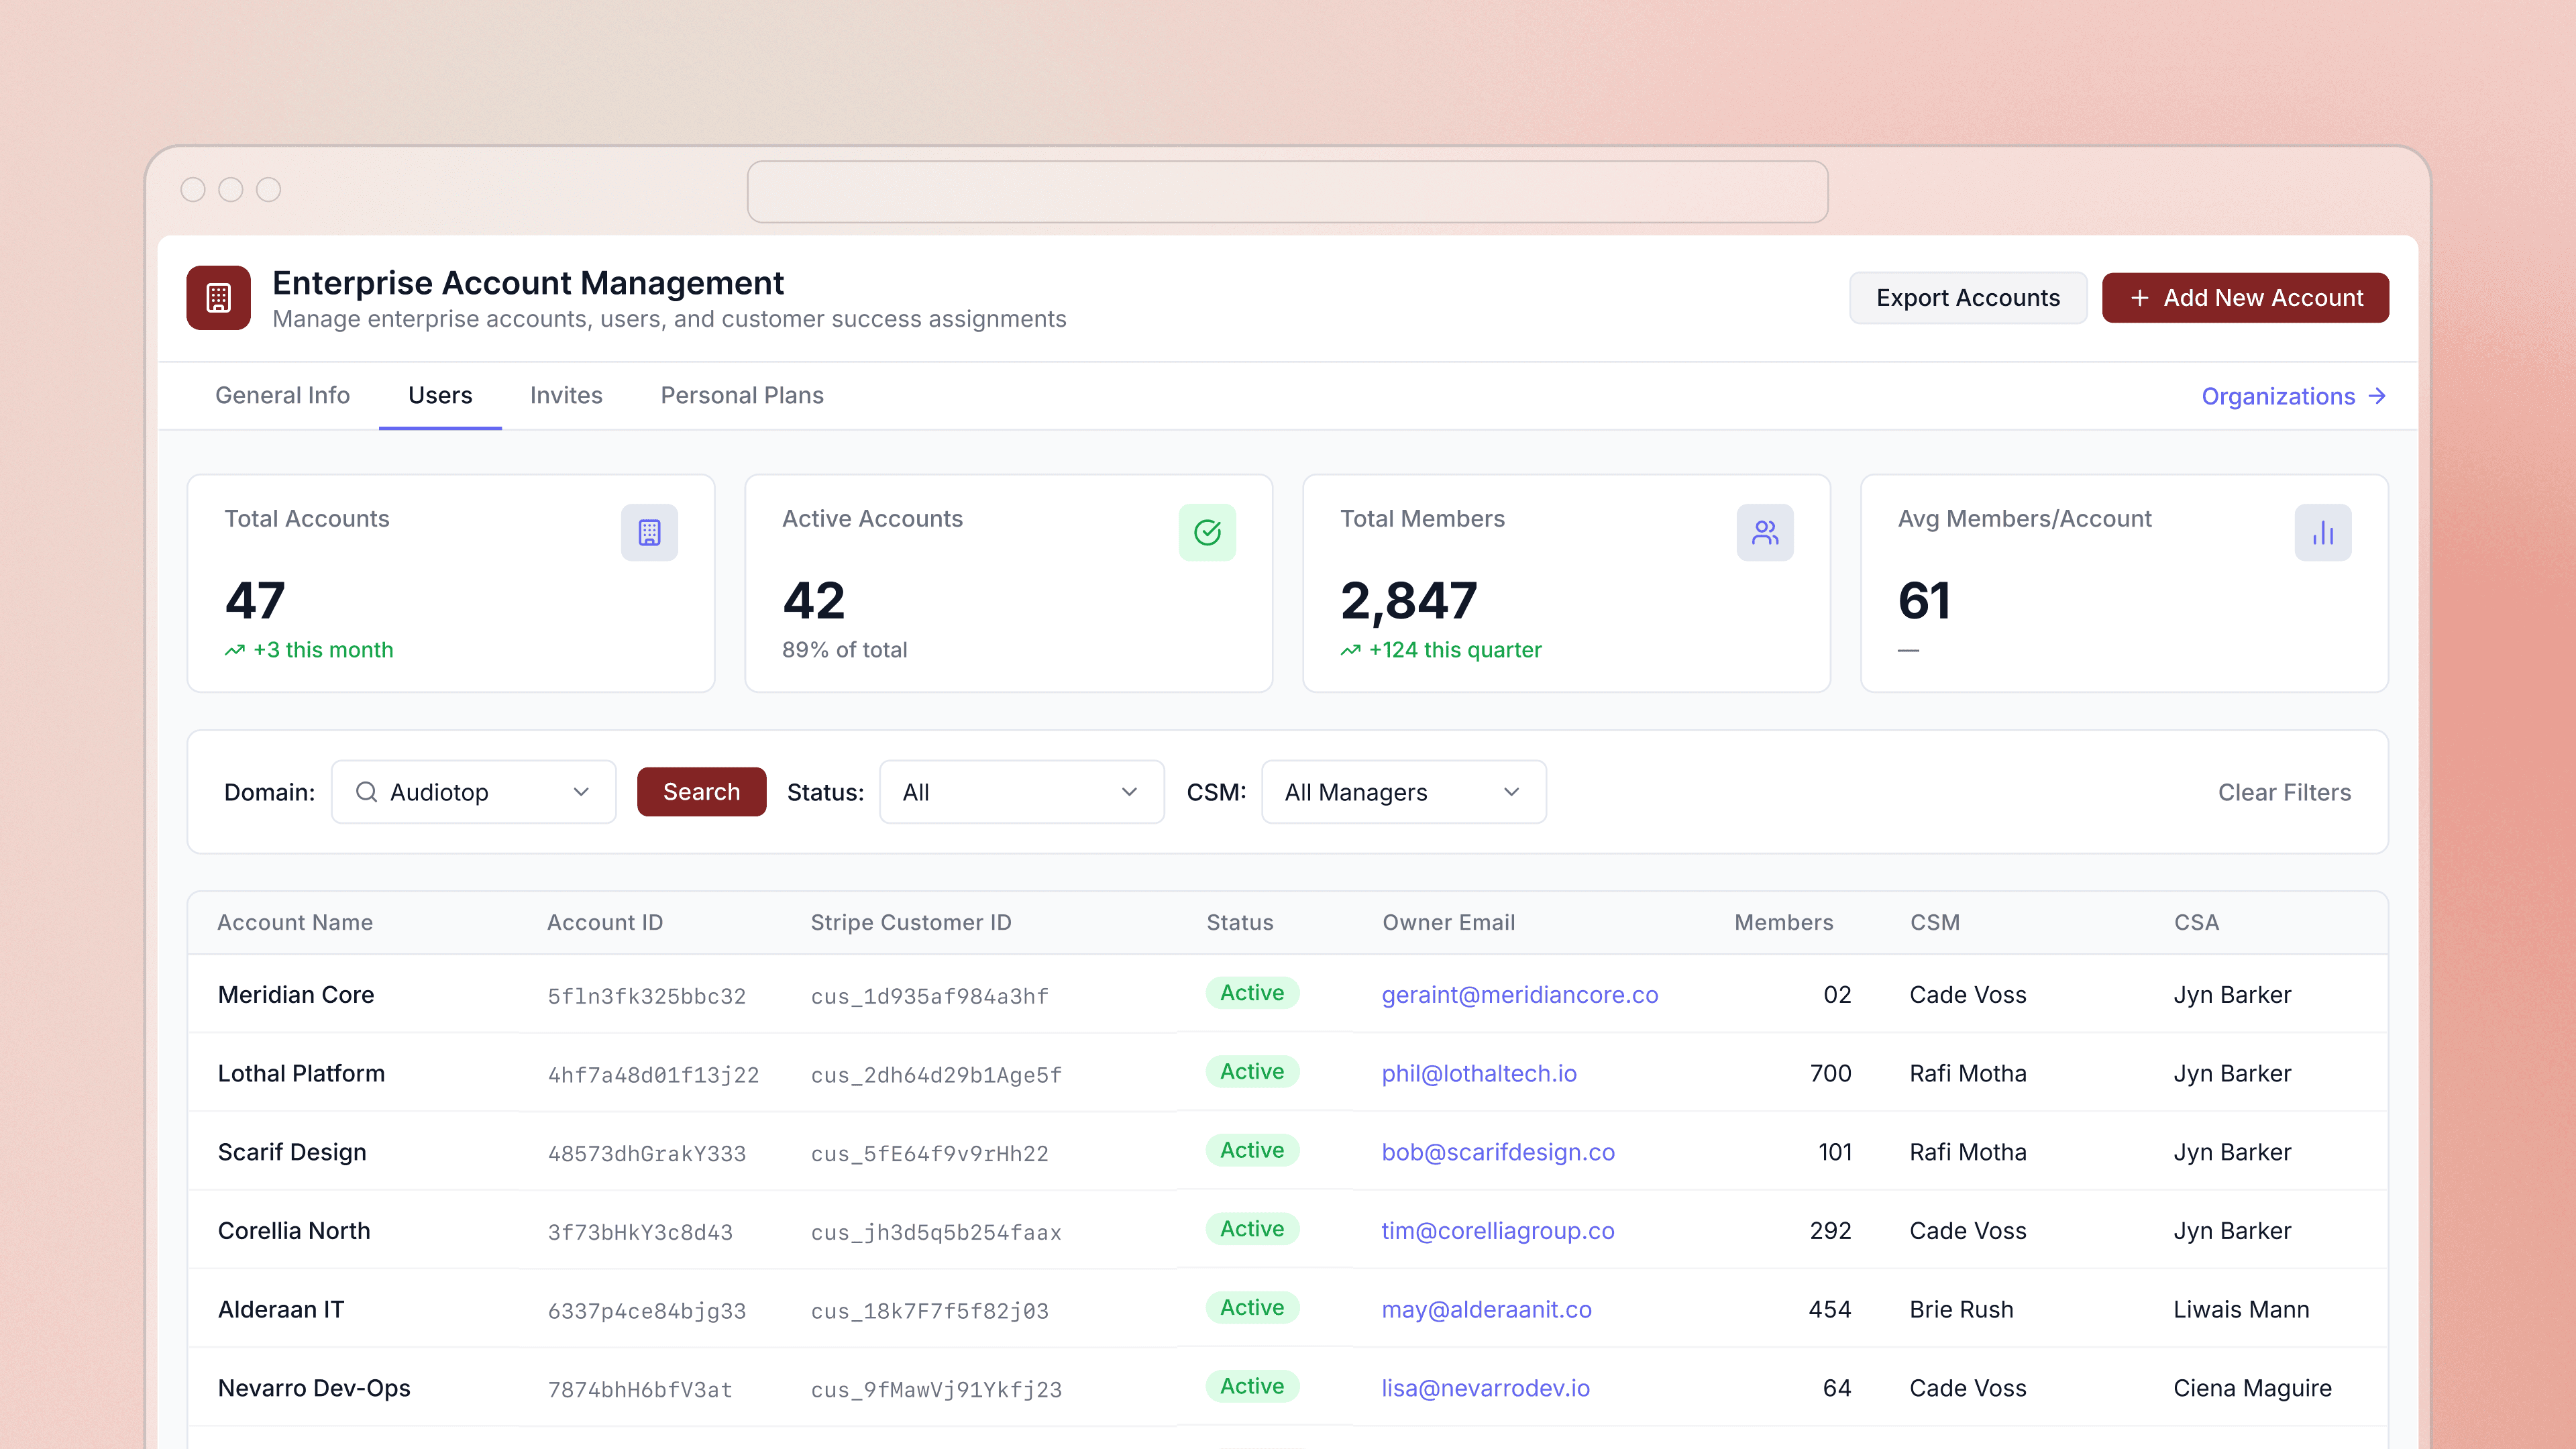Image resolution: width=2576 pixels, height=1449 pixels.
Task: Click account ID 5fln3fk325bbc32
Action: (x=646, y=996)
